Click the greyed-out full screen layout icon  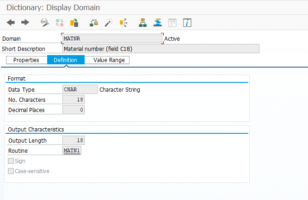click(x=172, y=22)
